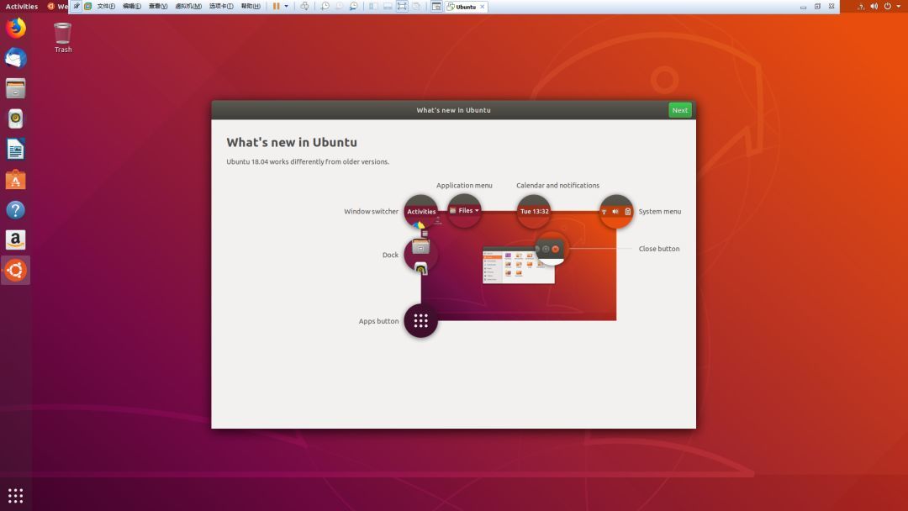Open the 文件(F) menu
Screen dimensions: 908x511
[x=106, y=6]
